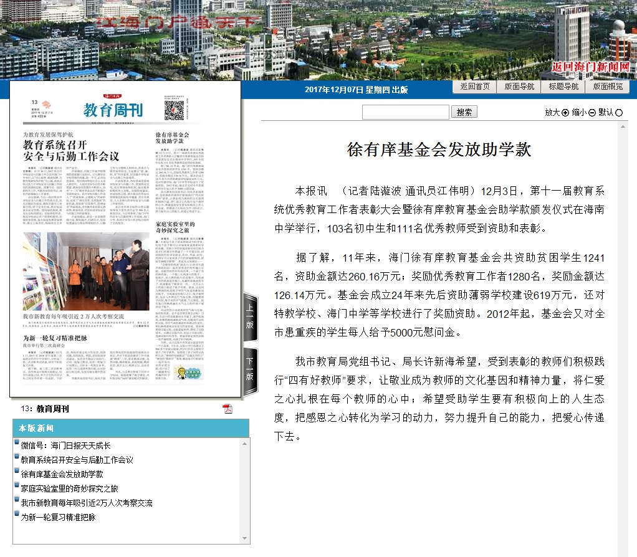Click the news list scrollbar up arrow

(244, 444)
